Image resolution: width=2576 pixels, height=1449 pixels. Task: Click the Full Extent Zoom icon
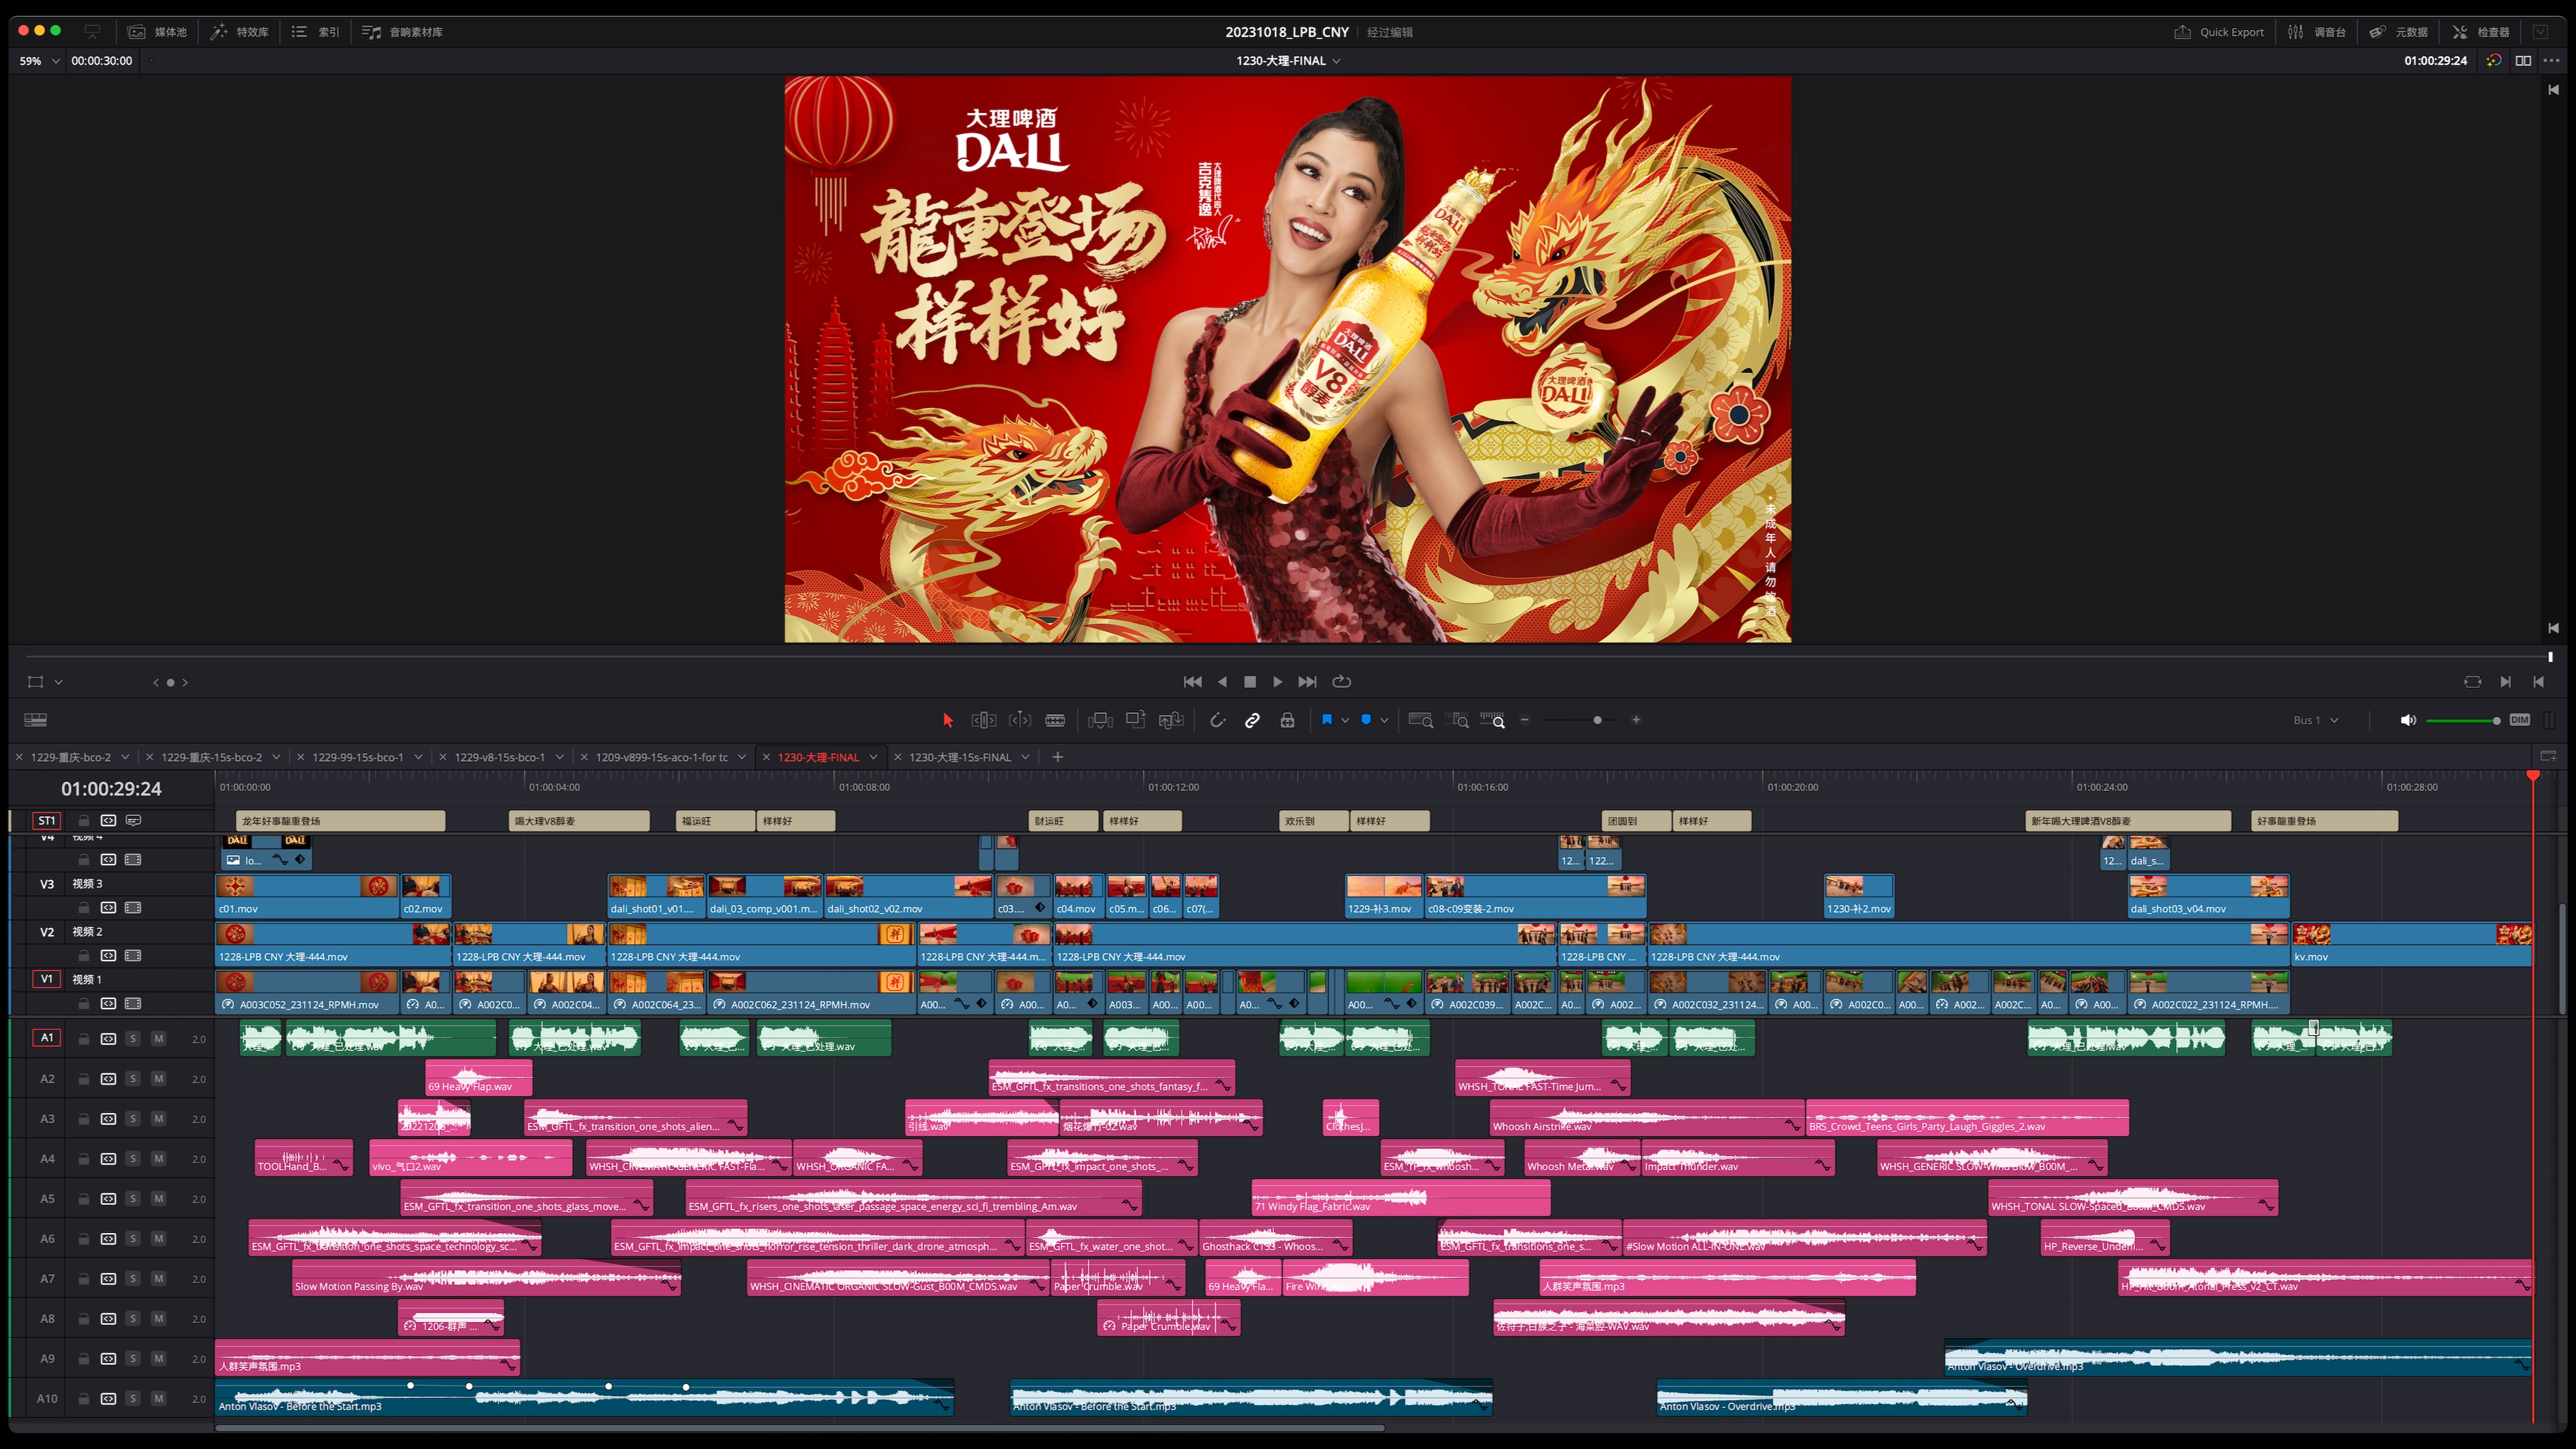click(1421, 720)
